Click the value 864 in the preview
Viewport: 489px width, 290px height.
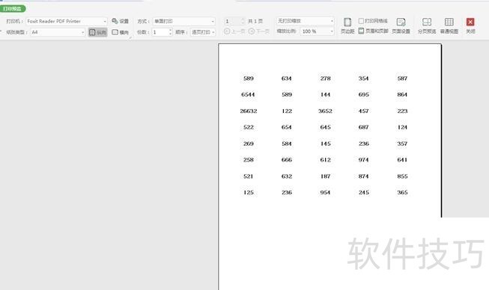(402, 95)
